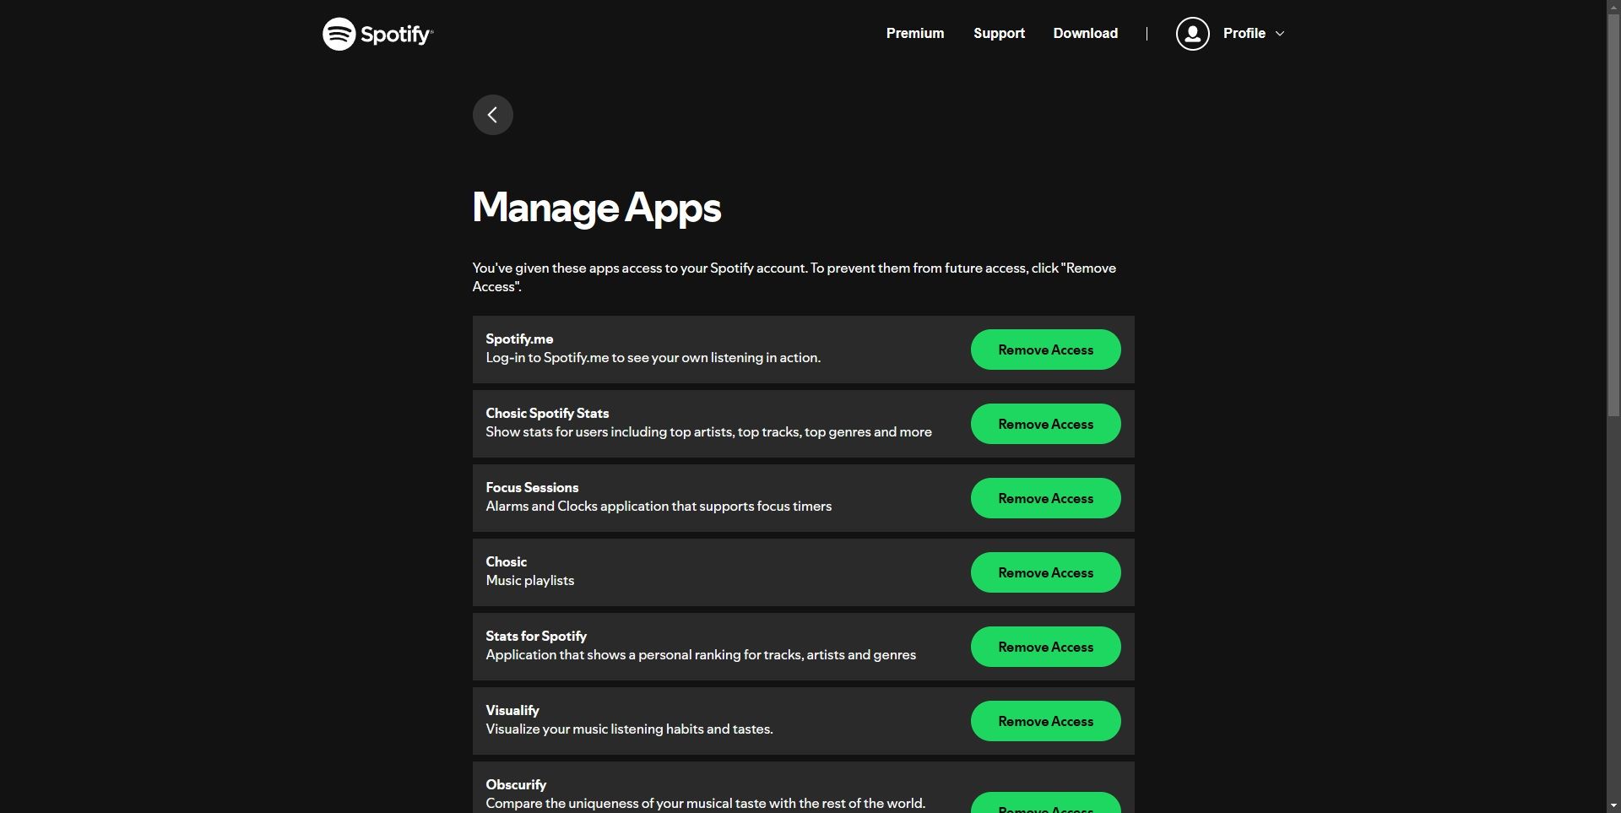Viewport: 1621px width, 813px height.
Task: Remove access for Spotify.me
Action: coord(1045,350)
